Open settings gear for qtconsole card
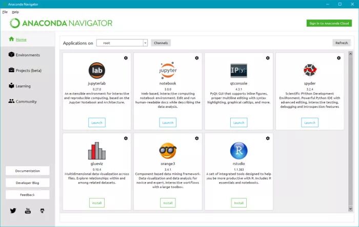The width and height of the screenshot is (359, 227). [x=268, y=58]
